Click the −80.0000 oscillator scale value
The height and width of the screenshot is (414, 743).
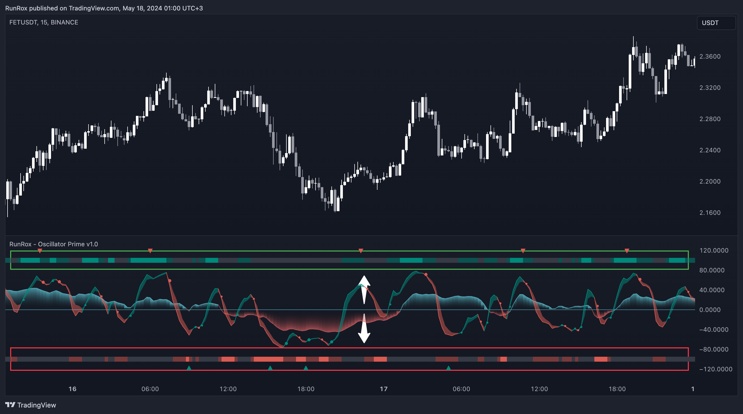point(714,349)
